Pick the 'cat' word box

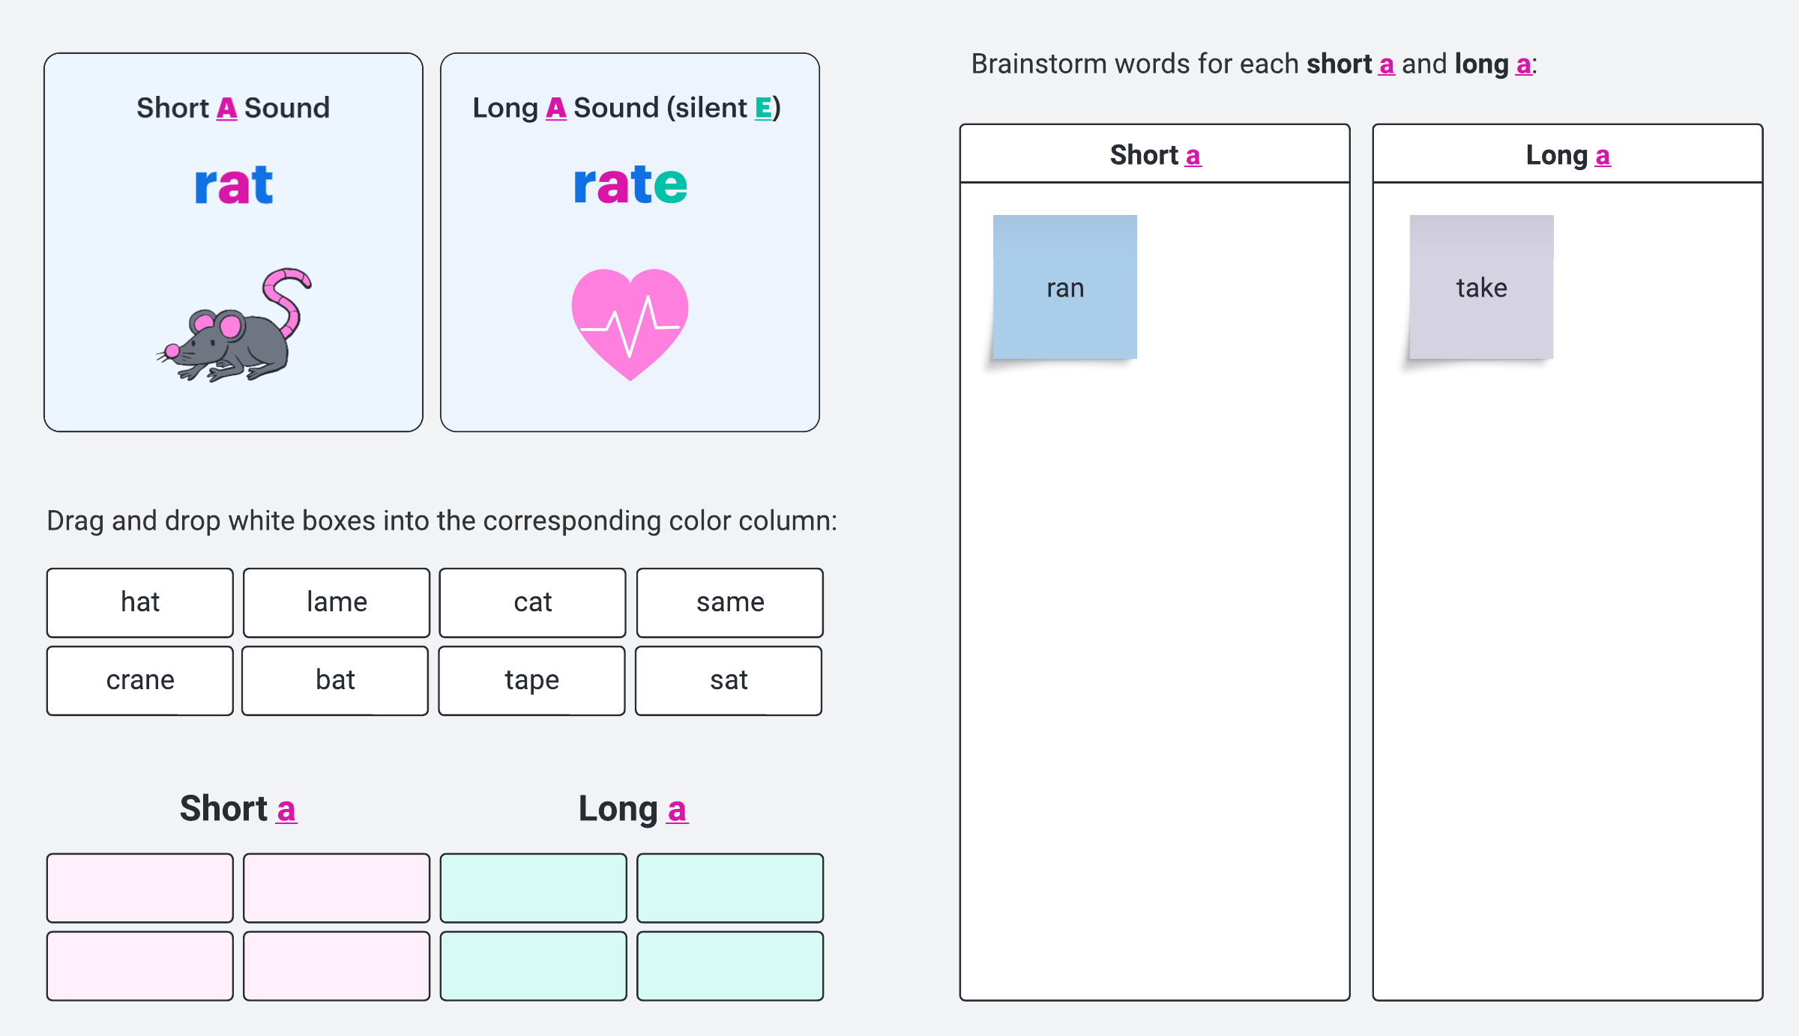tap(532, 602)
